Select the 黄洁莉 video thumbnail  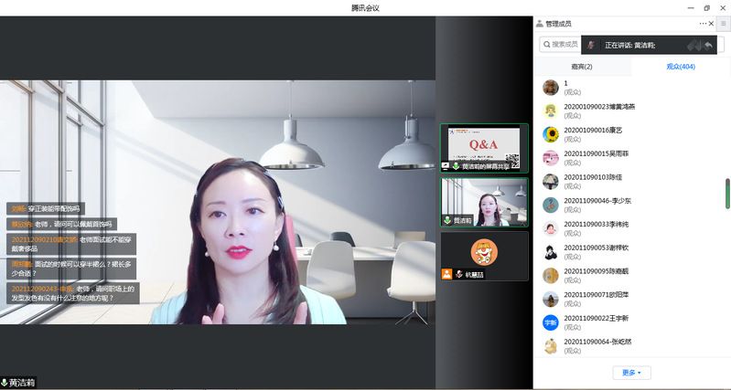[484, 201]
